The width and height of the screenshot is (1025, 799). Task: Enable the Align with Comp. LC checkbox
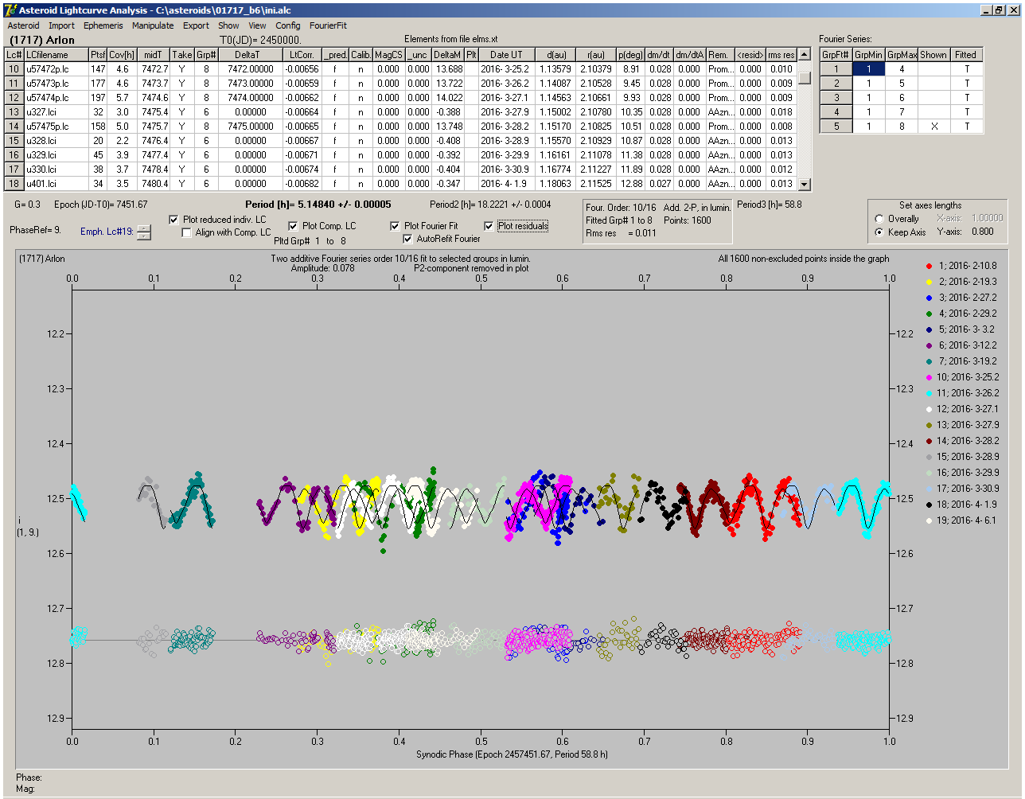click(x=186, y=232)
